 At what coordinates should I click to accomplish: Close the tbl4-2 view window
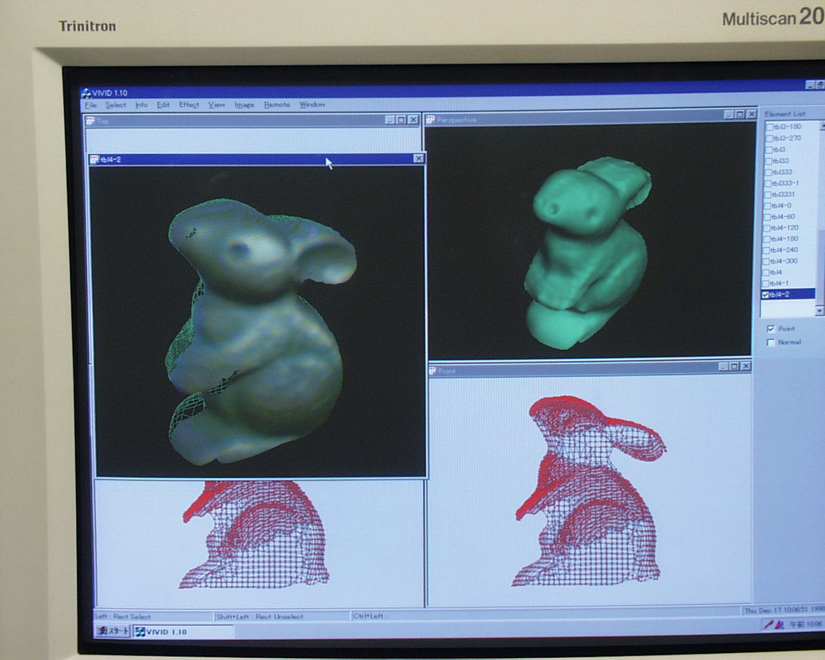(418, 159)
